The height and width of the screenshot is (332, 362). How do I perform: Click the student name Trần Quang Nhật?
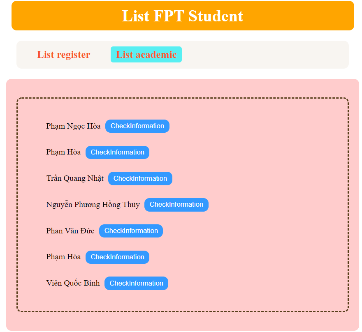click(x=74, y=178)
